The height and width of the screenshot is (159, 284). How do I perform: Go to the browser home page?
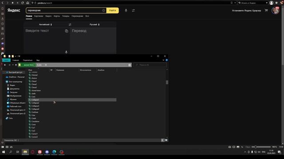[x=28, y=3]
